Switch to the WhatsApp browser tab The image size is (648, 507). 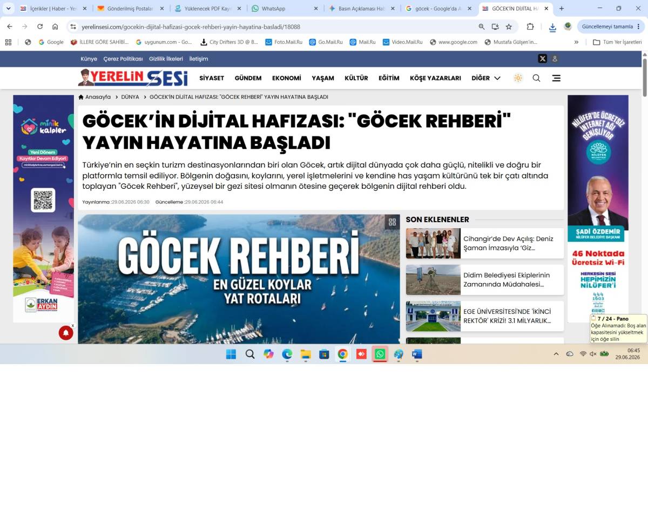tap(285, 9)
